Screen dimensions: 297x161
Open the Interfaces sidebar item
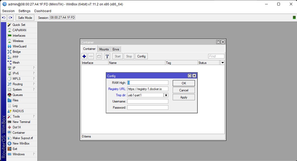(19, 36)
